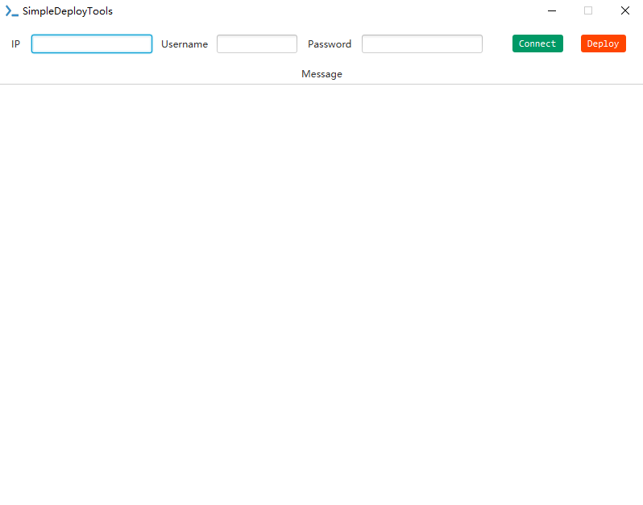Click the orange Deploy button

tap(604, 43)
